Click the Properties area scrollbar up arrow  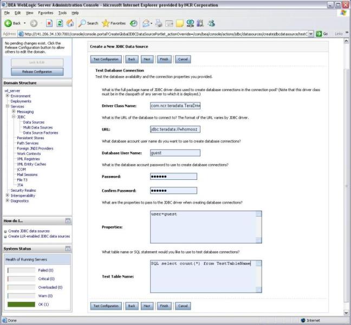click(258, 214)
